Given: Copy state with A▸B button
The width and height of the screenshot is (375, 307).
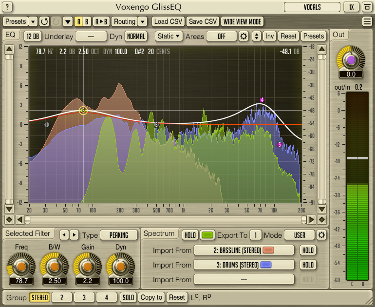Looking at the screenshot, I should tap(101, 22).
